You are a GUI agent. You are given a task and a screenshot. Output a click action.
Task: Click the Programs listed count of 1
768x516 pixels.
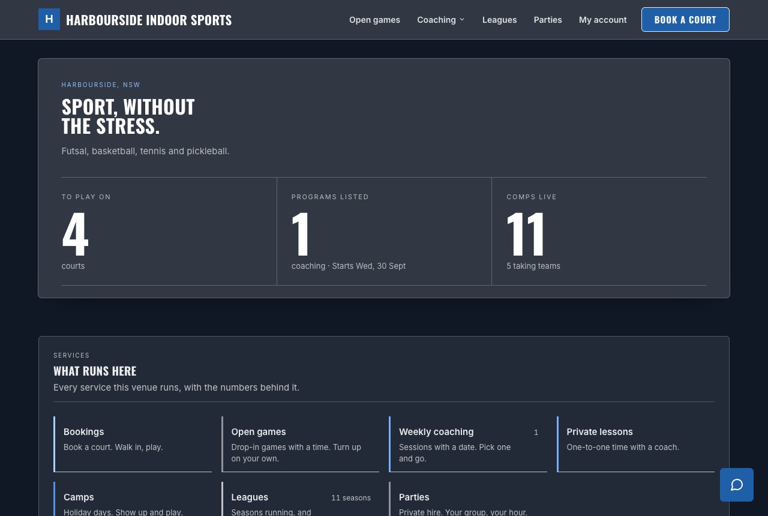[x=301, y=234]
